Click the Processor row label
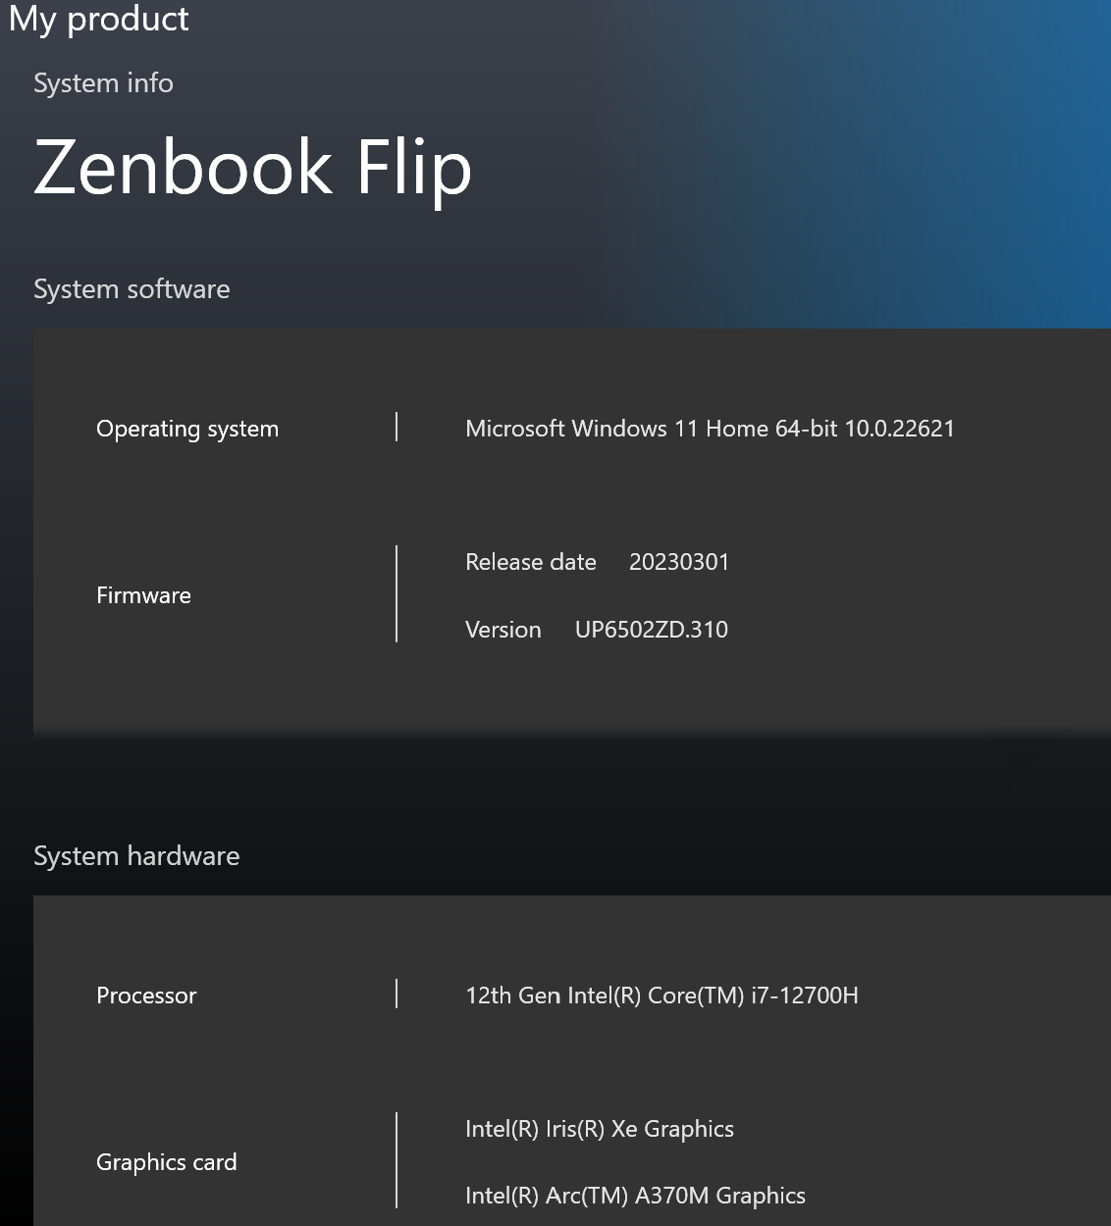 tap(146, 996)
